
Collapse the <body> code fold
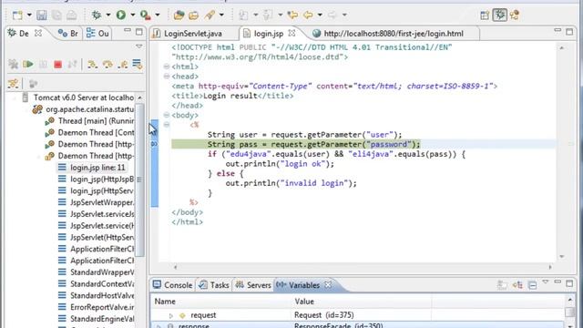[167, 115]
